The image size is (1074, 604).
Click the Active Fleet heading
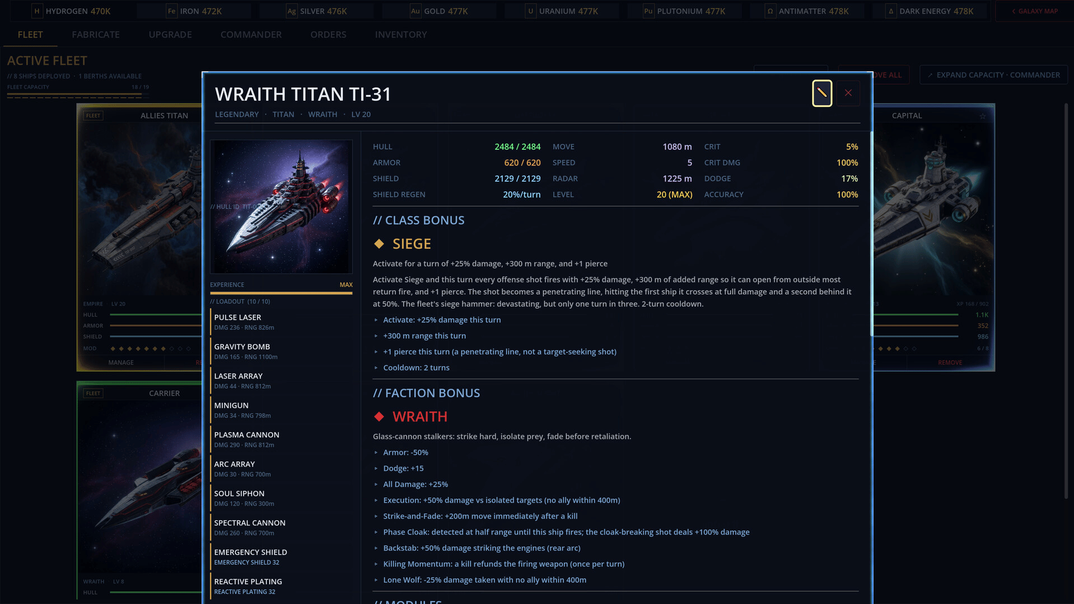[47, 60]
